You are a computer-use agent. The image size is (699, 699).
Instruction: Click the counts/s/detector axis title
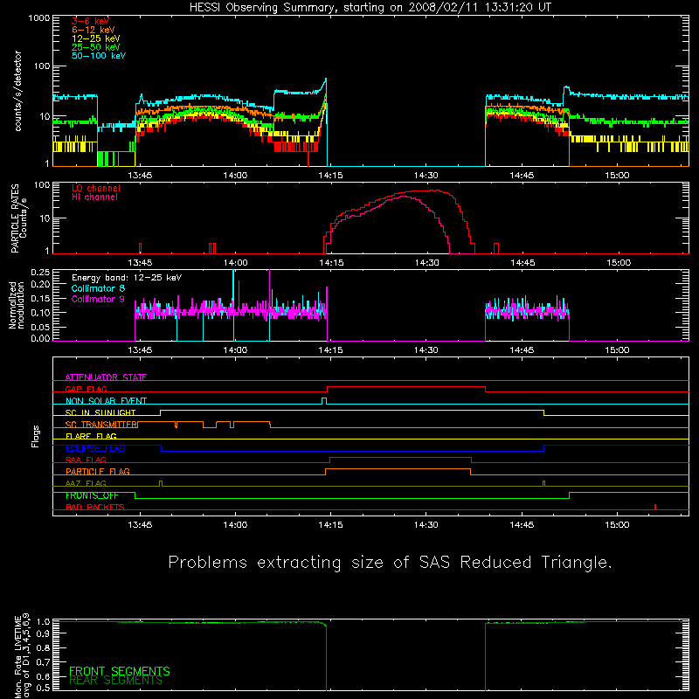pos(17,91)
